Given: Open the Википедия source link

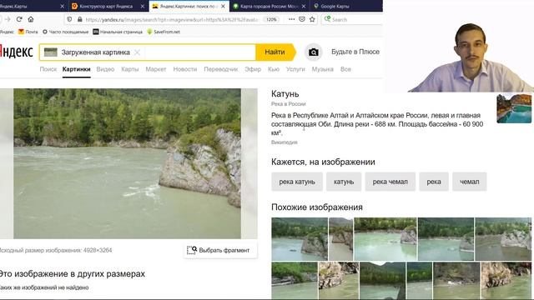Looking at the screenshot, I should (284, 142).
